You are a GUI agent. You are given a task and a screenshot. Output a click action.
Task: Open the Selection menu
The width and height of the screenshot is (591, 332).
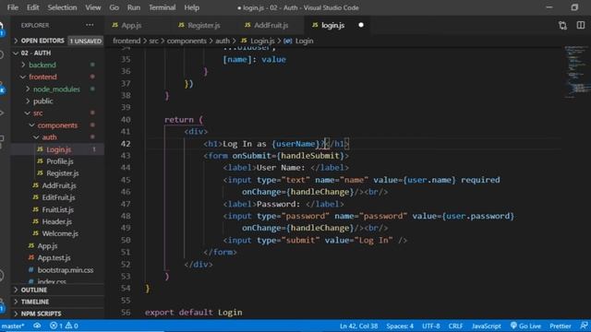(62, 7)
